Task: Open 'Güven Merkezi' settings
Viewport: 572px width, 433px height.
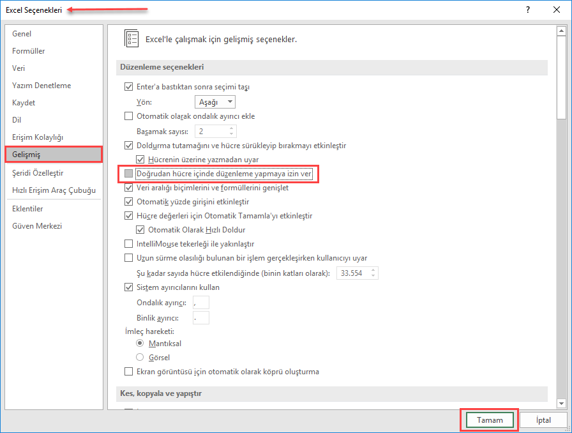Action: (54, 226)
